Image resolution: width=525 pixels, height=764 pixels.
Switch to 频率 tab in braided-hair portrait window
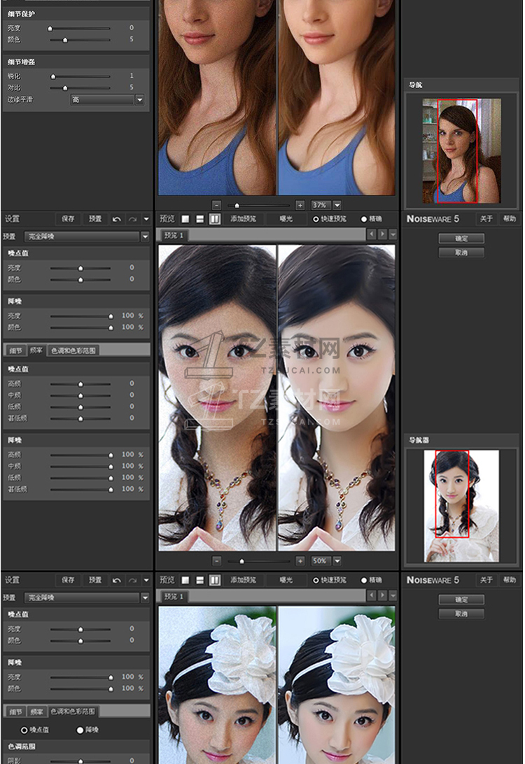click(36, 351)
